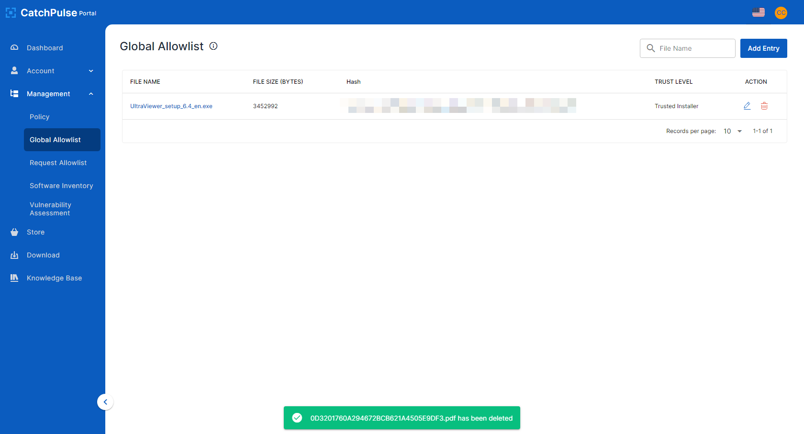Click the TRUST LEVEL column header
Image resolution: width=804 pixels, height=434 pixels.
(x=674, y=82)
